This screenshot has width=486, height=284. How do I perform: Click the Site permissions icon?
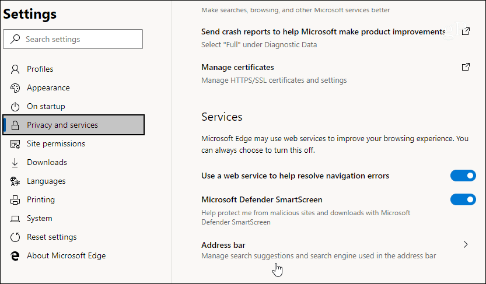(15, 143)
